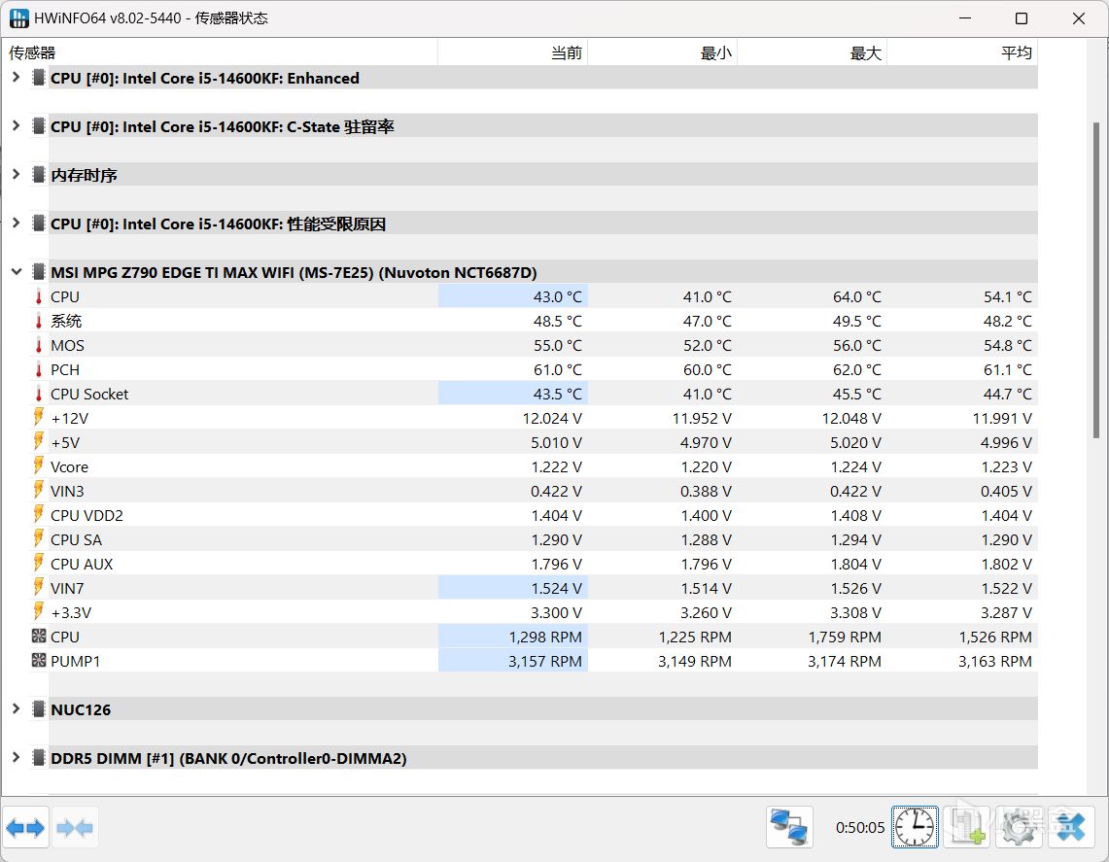Select the CPU Socket sensor row label
This screenshot has width=1109, height=862.
89,394
